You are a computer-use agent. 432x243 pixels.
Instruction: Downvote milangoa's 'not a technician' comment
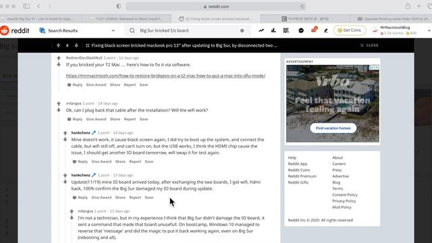tap(72, 218)
